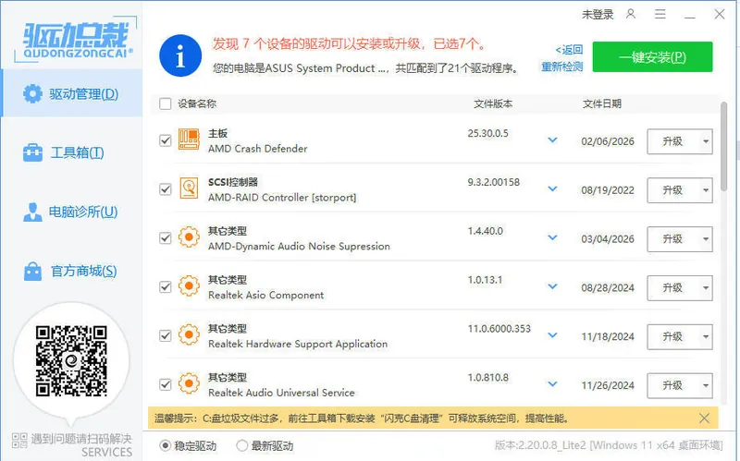The height and width of the screenshot is (461, 740).
Task: Click 升级 button for AMD-Dynamic Audio Noise Supression
Action: point(672,239)
